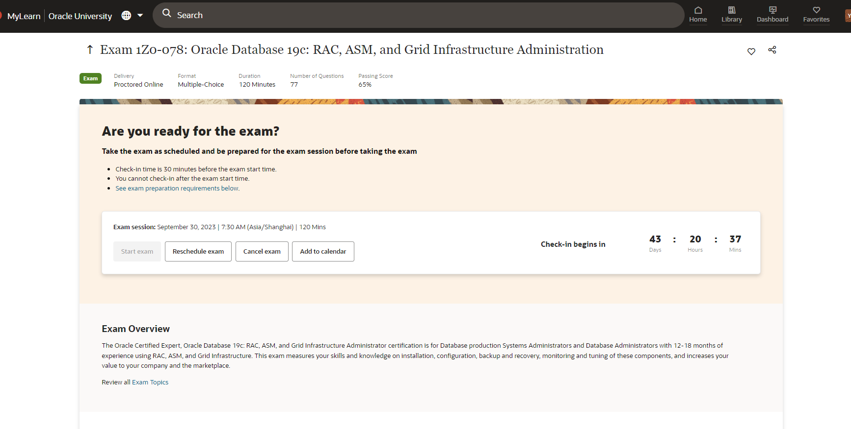Image resolution: width=851 pixels, height=429 pixels.
Task: Click the Favorites heart icon in navbar
Action: 817,10
